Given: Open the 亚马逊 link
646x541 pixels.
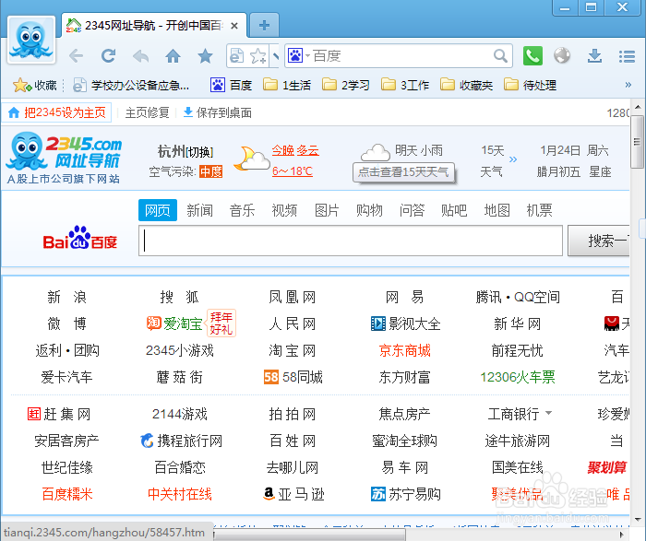Looking at the screenshot, I should (293, 494).
